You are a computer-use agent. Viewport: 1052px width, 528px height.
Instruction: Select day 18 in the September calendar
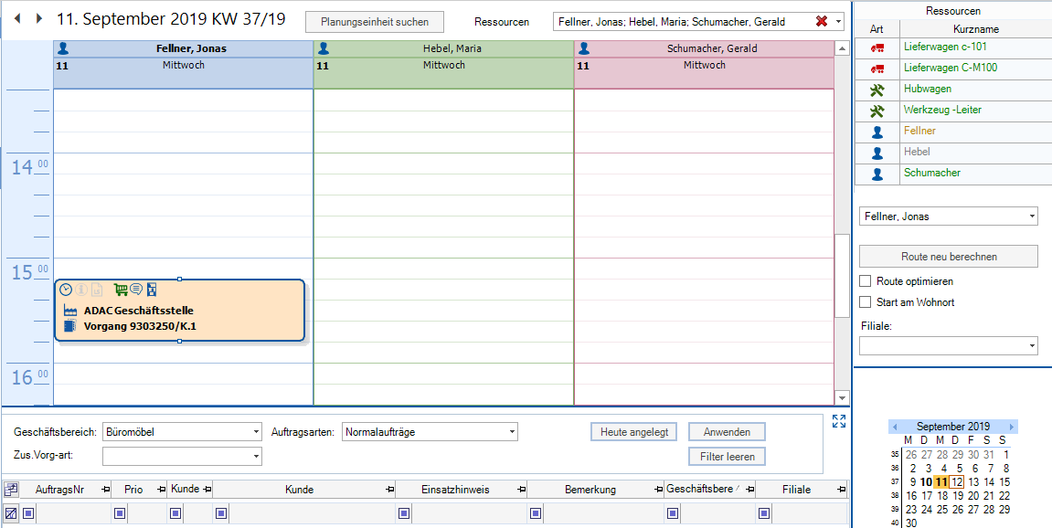[x=944, y=495]
